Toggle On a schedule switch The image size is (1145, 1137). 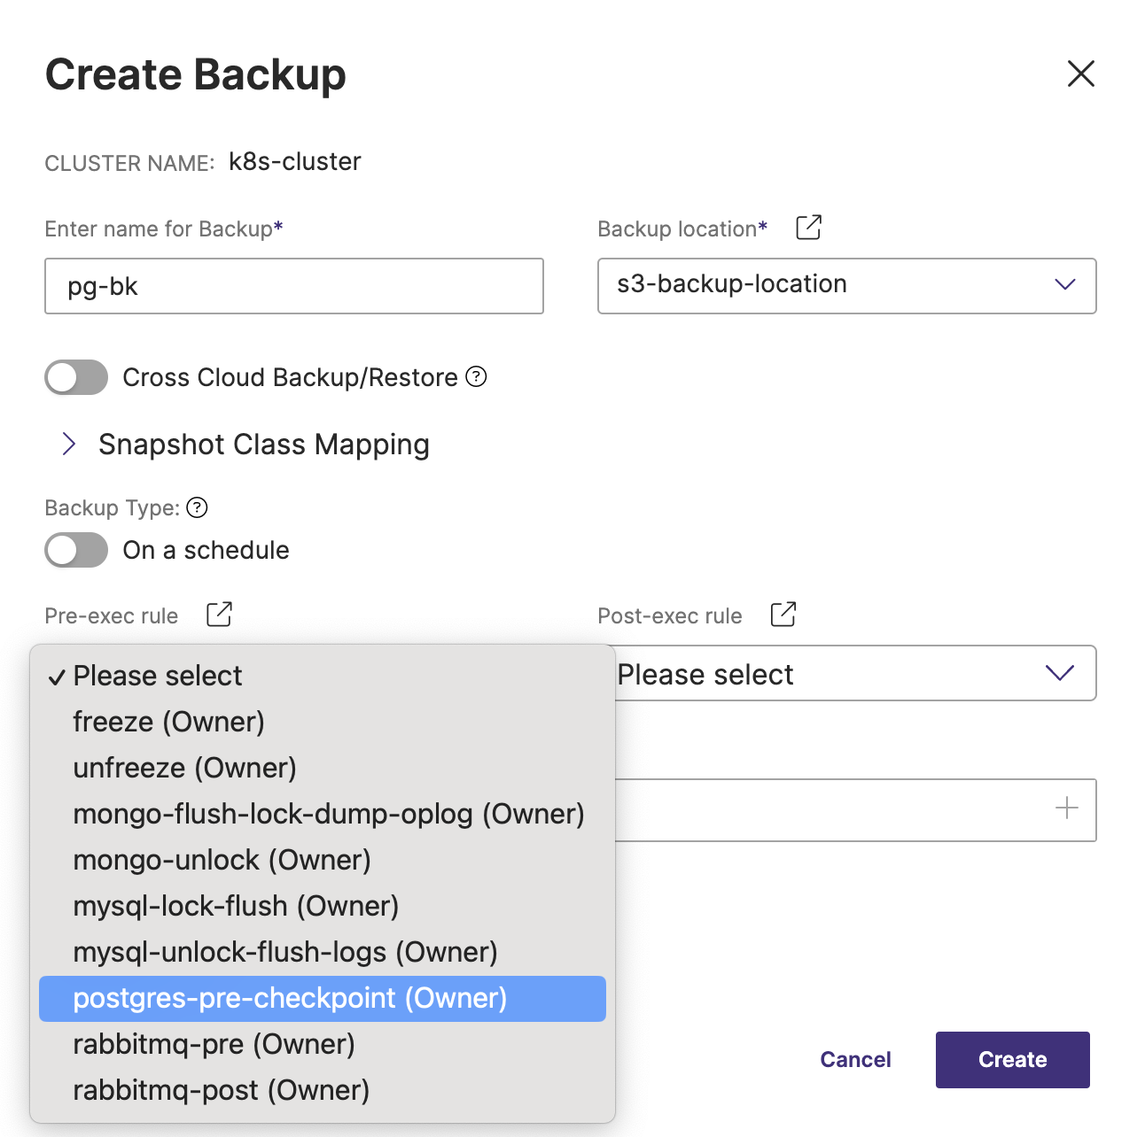(77, 550)
